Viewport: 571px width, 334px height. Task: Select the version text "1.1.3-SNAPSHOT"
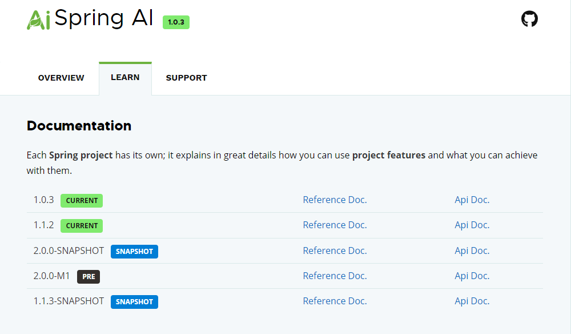(69, 301)
